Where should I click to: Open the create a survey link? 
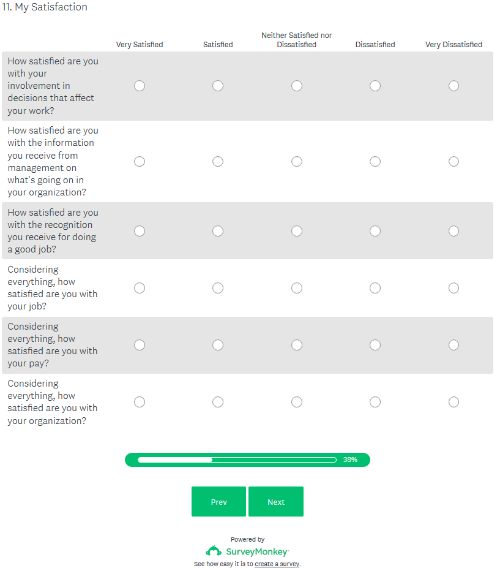coord(277,564)
